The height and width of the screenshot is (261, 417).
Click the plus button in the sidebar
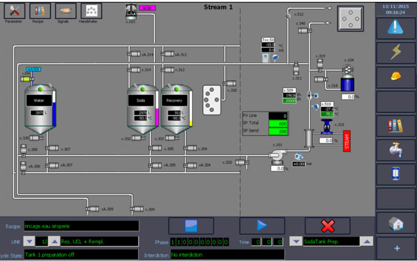tap(396, 248)
